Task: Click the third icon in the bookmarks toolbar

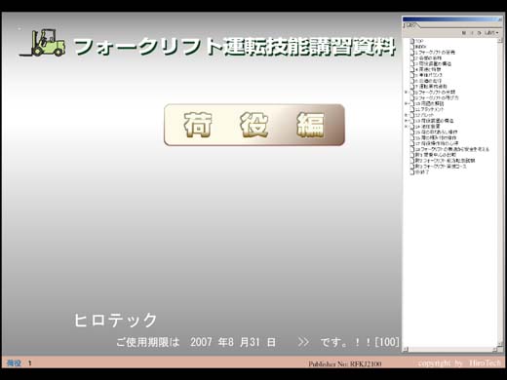Action: (x=479, y=33)
